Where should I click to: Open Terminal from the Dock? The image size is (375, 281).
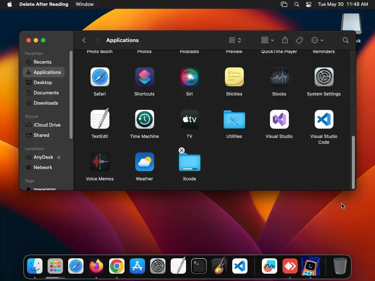[x=199, y=266]
